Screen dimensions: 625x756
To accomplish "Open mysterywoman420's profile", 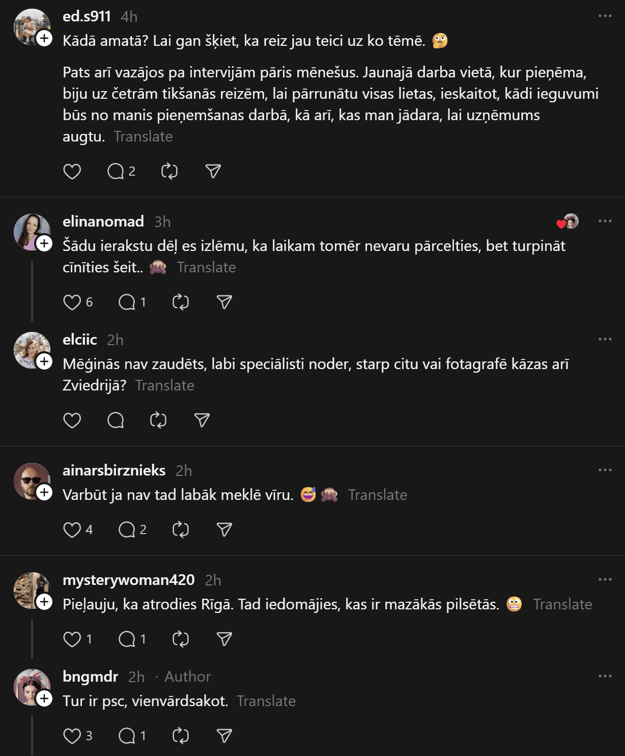I will 128,580.
